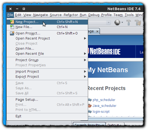Switch to the Search Results tab
The width and height of the screenshot is (150, 132).
pyautogui.click(x=89, y=124)
